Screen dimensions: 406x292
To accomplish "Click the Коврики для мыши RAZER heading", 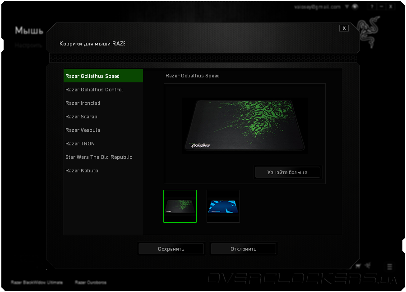I will [x=92, y=43].
